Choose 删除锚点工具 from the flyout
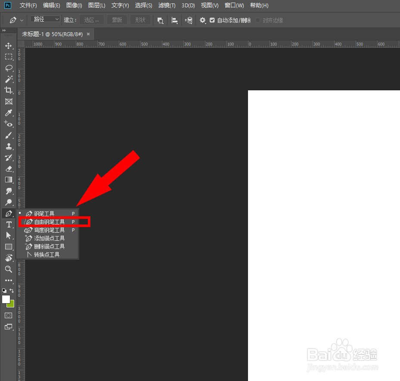Viewport: 400px width, 381px height. (47, 246)
